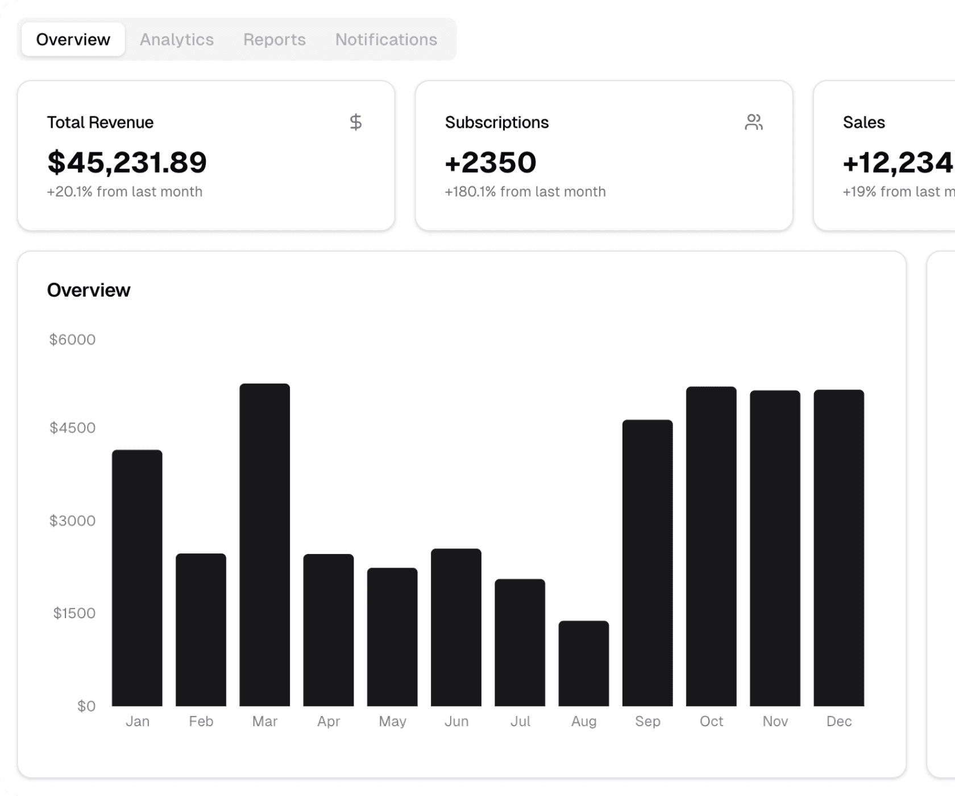Click the Dec x-axis label
This screenshot has height=796, width=955.
[x=839, y=721]
